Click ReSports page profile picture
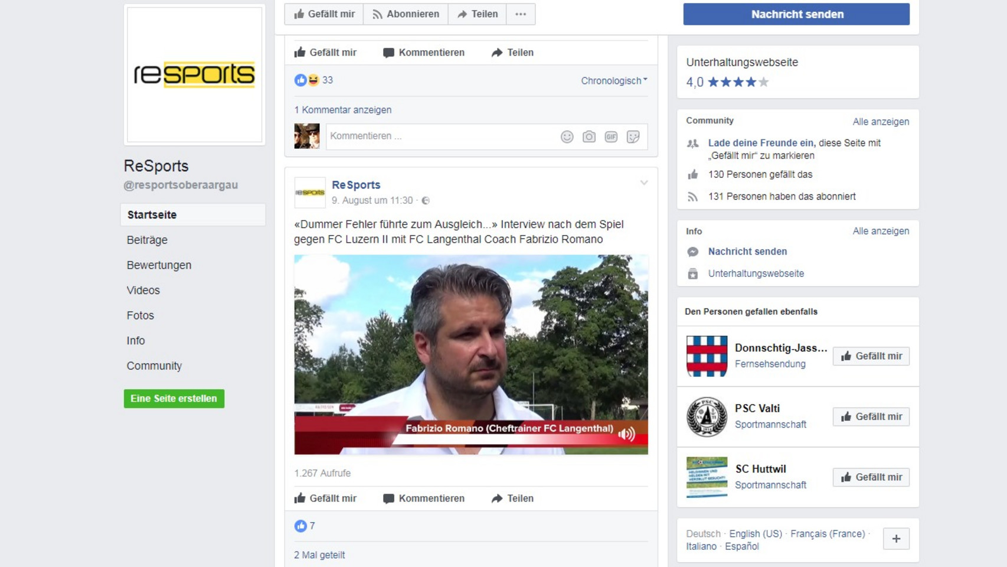The width and height of the screenshot is (1007, 567). [194, 74]
